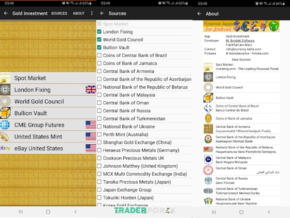Tap the Bank of Jamaica coin icon
290x218 pixels.
(208, 119)
